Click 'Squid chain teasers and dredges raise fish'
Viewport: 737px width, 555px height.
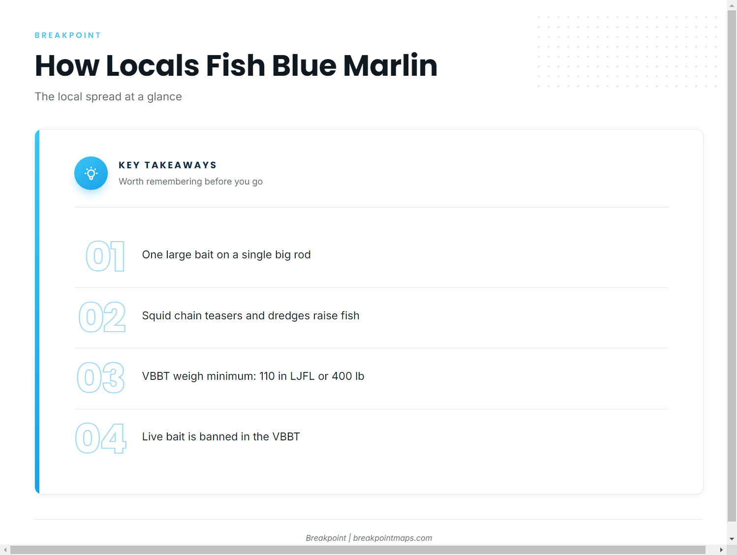(x=251, y=316)
